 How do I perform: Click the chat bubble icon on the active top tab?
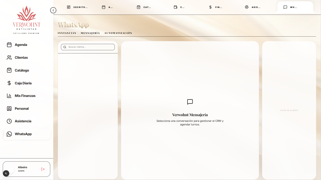[285, 7]
